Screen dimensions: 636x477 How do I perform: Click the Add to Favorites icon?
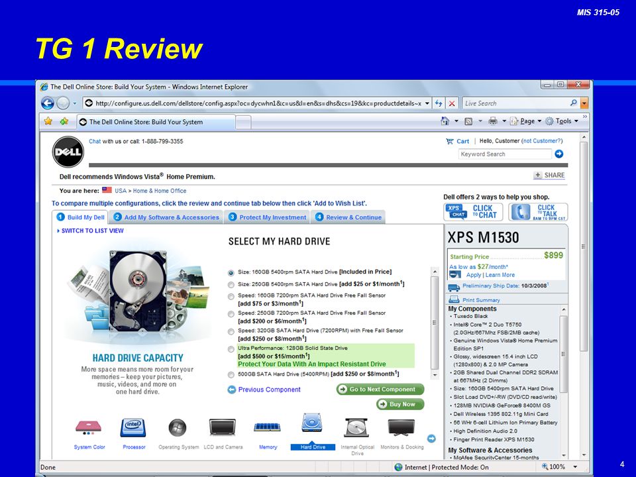[x=64, y=121]
